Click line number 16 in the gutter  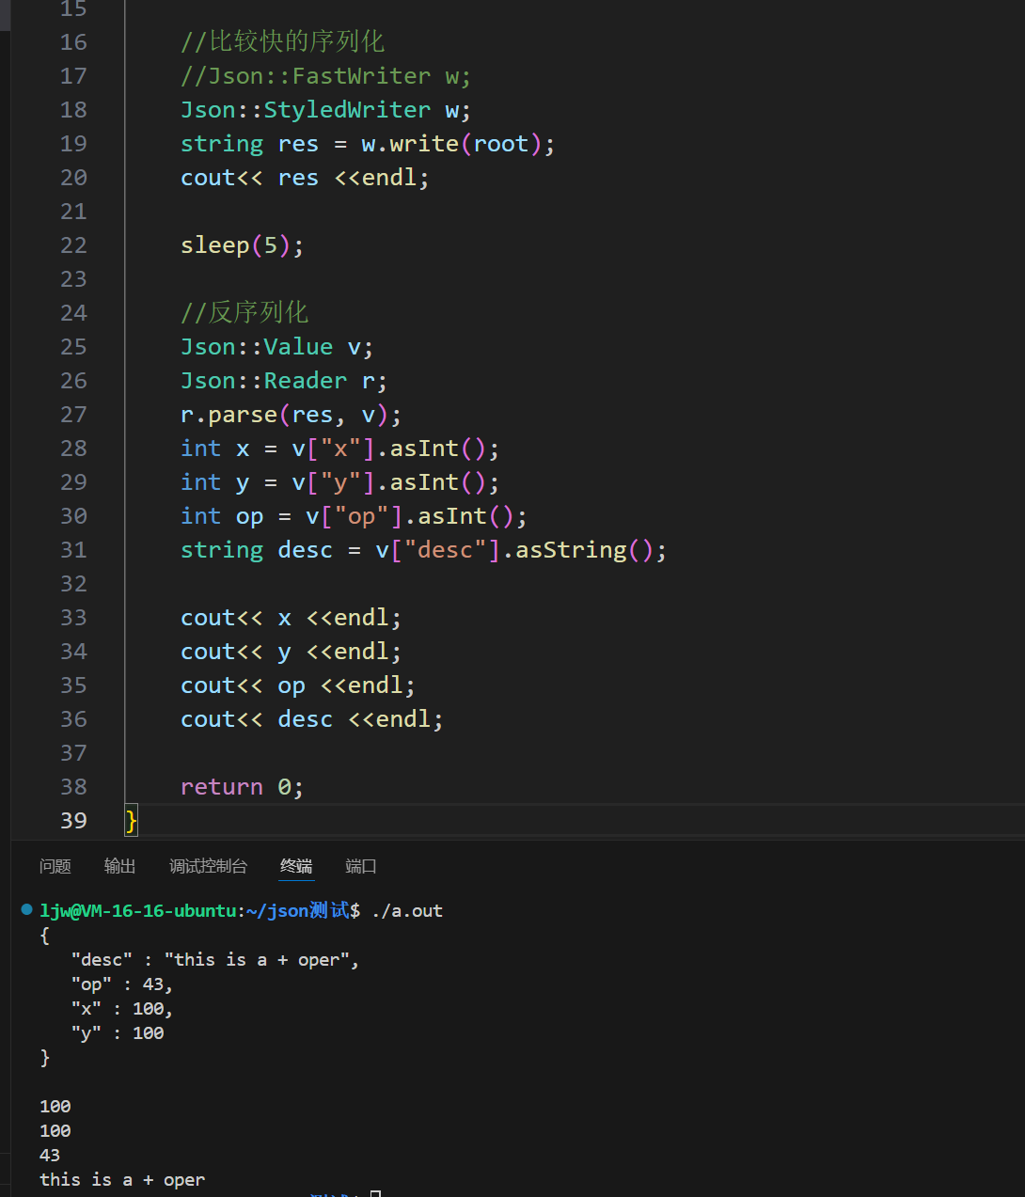coord(73,42)
